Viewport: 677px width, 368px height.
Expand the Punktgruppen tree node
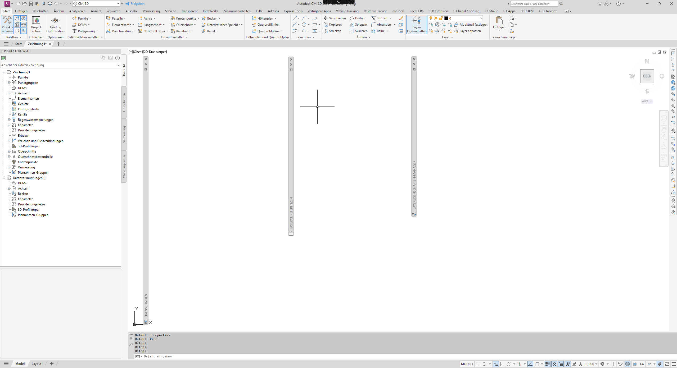coord(9,83)
